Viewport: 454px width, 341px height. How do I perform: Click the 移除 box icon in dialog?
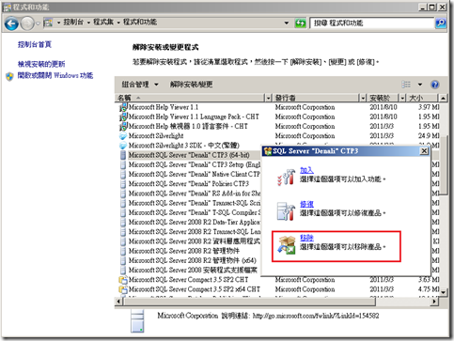[x=287, y=245]
